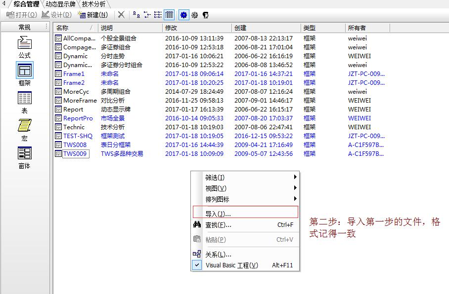Open the 常规 panel options grip

tap(46, 27)
